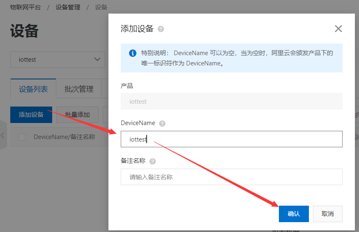
Task: Collapse the left sidebar with arrow handle
Action: [x=3, y=135]
